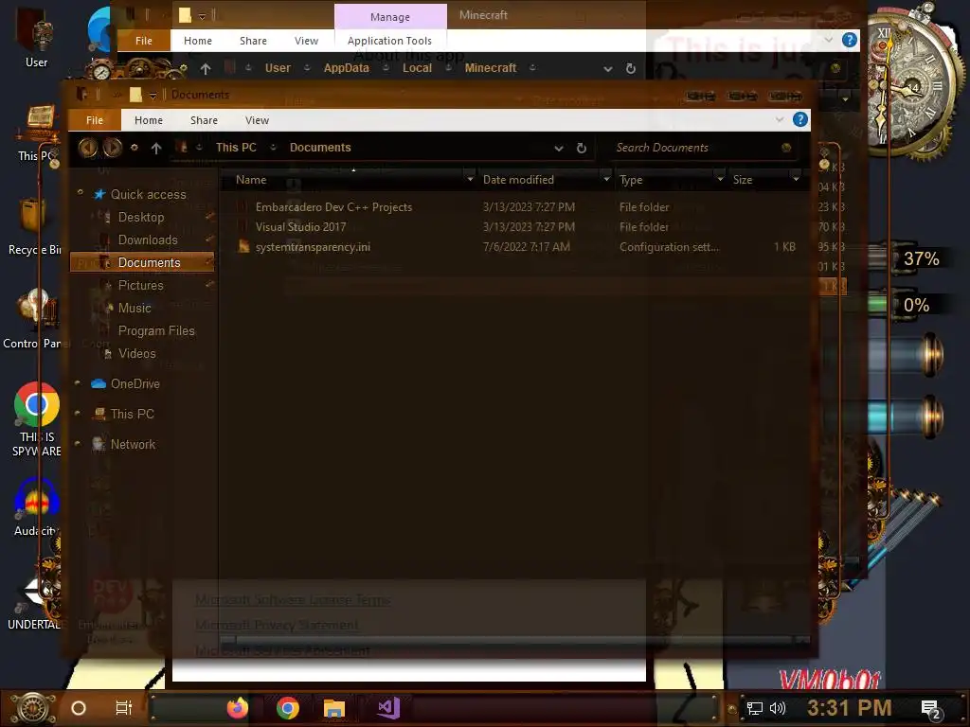Click the Back arrow in the Documents window
Image resolution: width=970 pixels, height=727 pixels.
tap(88, 147)
